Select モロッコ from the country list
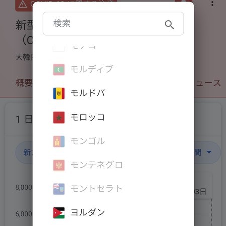 click(x=114, y=118)
